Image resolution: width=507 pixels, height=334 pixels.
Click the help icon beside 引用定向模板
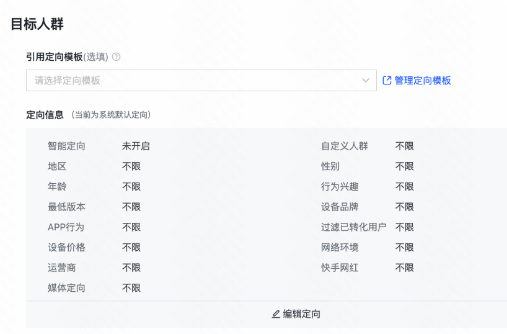116,57
